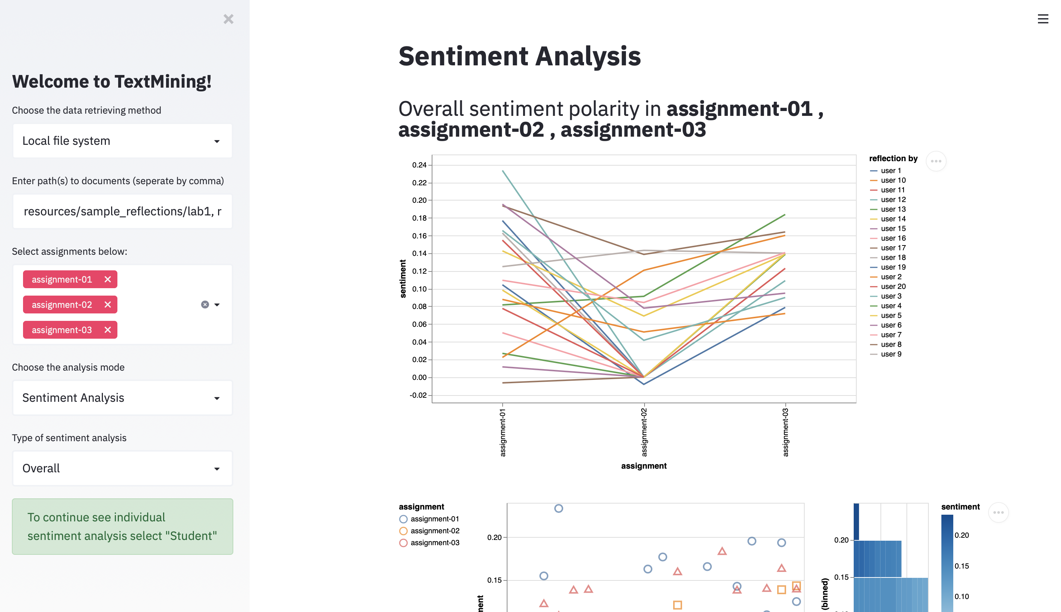Click user 11 legend entry

(887, 190)
